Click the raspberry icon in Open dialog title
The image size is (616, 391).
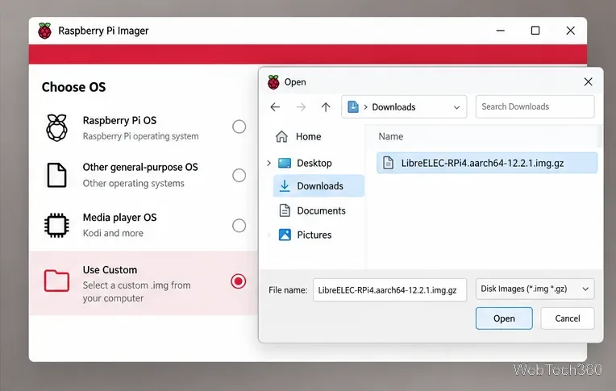point(273,81)
